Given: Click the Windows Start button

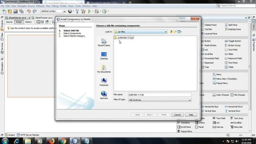Looking at the screenshot, I should click(5, 141).
